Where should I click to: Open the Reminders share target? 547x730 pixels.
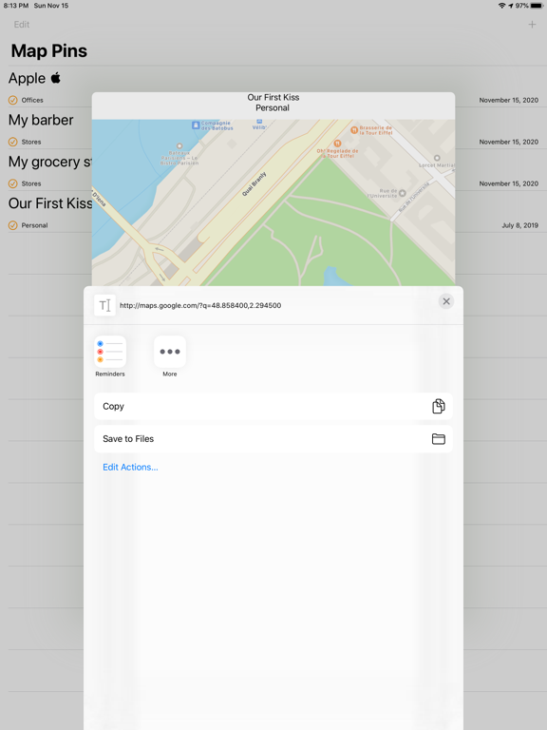coord(110,352)
